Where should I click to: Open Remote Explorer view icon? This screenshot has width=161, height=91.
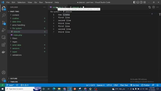4,37
